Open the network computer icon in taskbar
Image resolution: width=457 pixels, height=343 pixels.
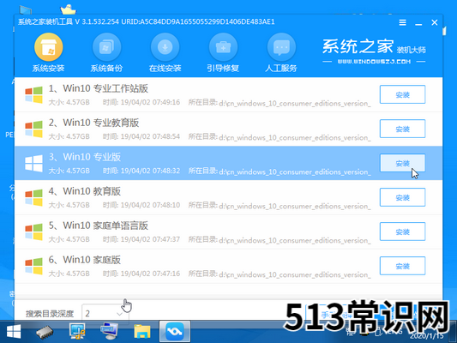tap(77, 332)
